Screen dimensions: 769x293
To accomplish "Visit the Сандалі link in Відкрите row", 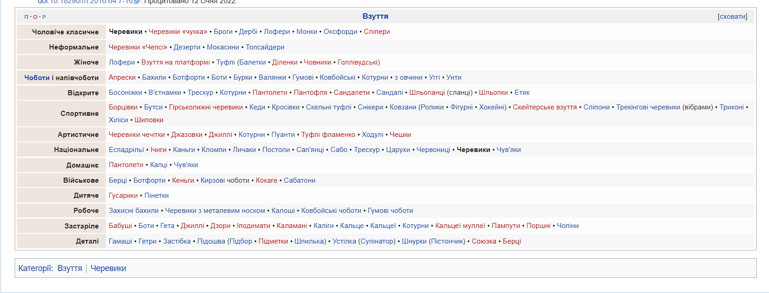I will (389, 92).
